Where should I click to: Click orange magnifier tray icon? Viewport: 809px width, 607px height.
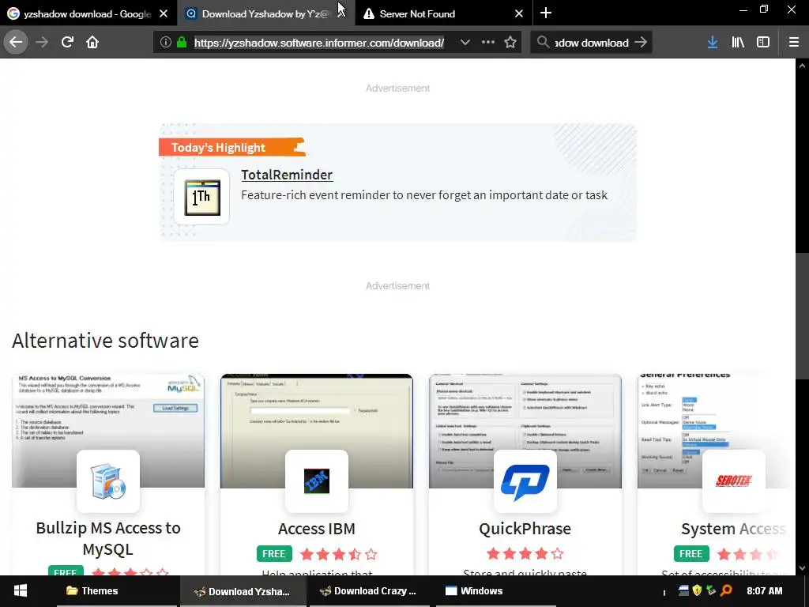[727, 590]
